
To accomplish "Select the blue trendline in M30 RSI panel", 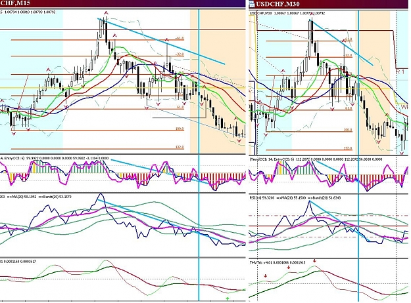I will pyautogui.click(x=339, y=221).
